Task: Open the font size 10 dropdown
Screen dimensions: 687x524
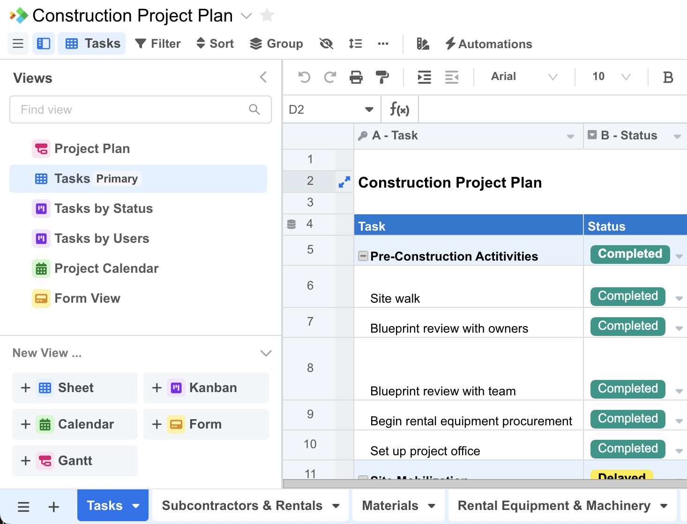Action: pos(611,77)
